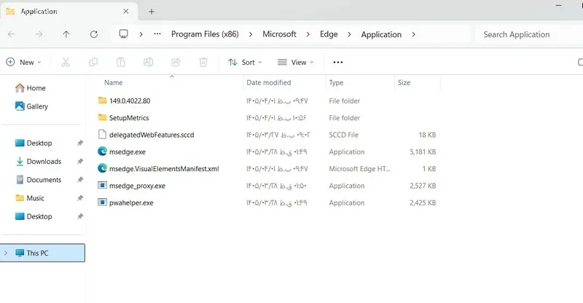Minimize the File Explorer window
This screenshot has height=303, width=583.
pyautogui.click(x=558, y=6)
